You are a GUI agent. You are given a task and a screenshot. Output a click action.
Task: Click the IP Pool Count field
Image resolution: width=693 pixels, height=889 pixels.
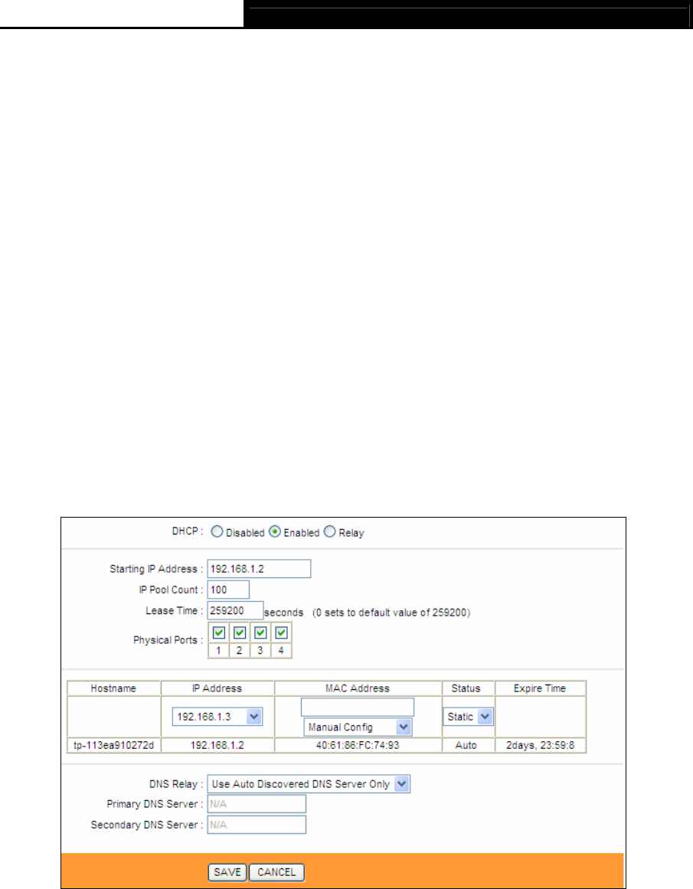(228, 590)
